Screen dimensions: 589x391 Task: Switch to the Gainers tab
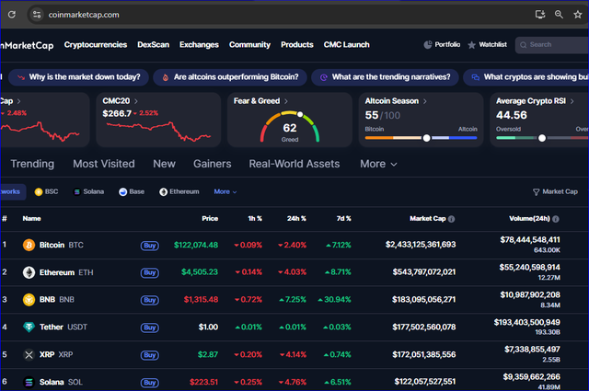(x=212, y=164)
